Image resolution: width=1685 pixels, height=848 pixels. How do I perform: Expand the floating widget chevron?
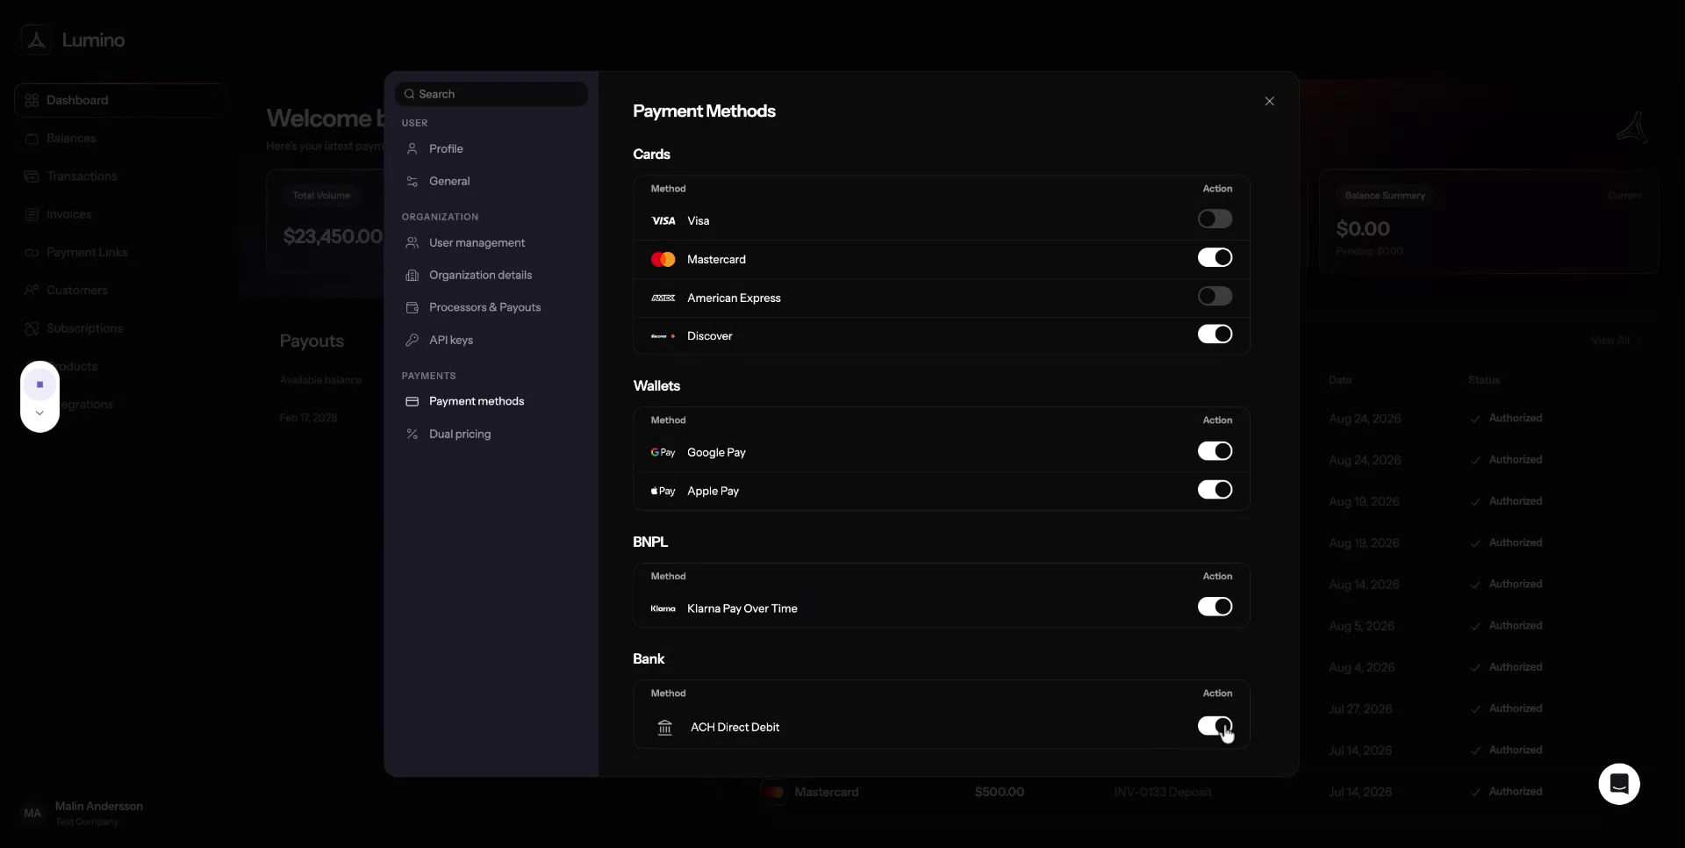point(39,413)
